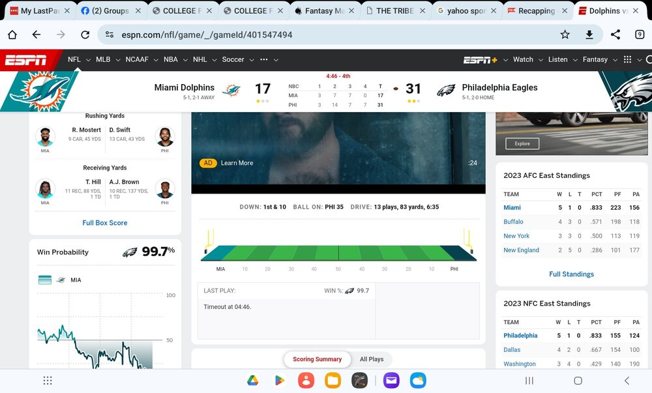This screenshot has height=393, width=652.
Task: Open the Weather app in taskbar
Action: pyautogui.click(x=418, y=381)
